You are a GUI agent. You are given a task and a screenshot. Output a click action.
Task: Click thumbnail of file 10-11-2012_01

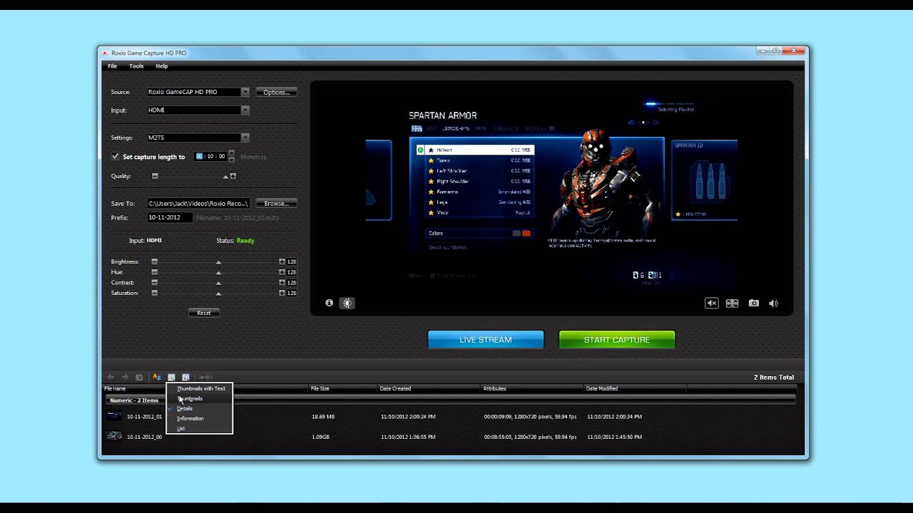tap(114, 416)
